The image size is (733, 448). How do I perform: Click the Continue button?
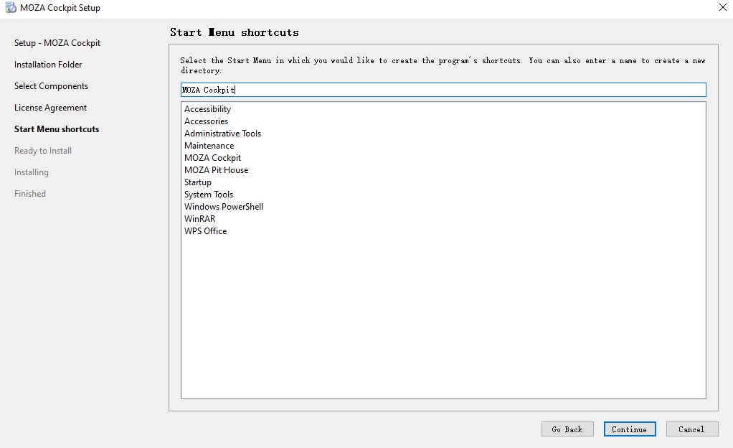pyautogui.click(x=629, y=429)
